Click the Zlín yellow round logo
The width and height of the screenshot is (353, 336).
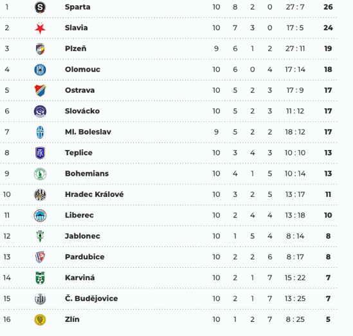pyautogui.click(x=40, y=320)
